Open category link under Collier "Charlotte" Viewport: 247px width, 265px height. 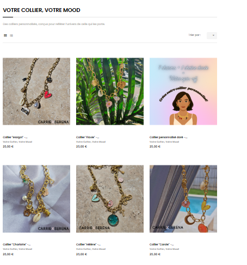17,249
